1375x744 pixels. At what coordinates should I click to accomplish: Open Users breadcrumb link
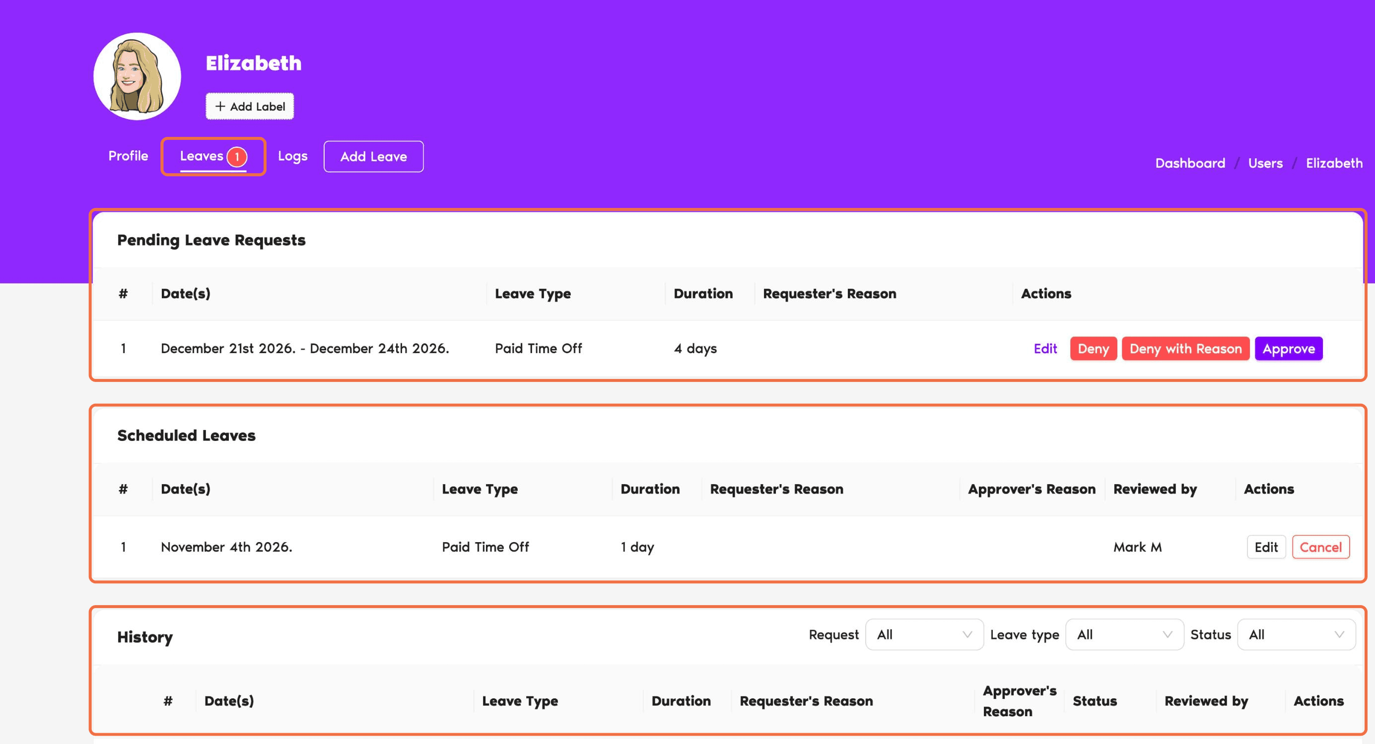(x=1266, y=163)
